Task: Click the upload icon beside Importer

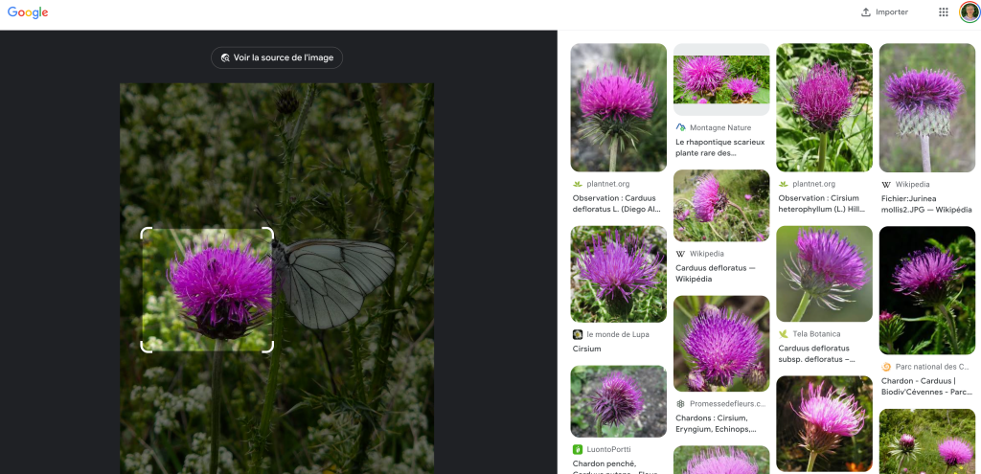Action: (866, 12)
